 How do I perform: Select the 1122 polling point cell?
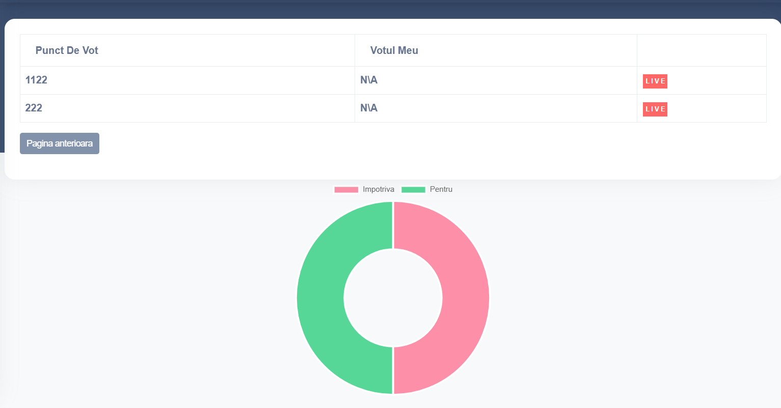coord(187,80)
